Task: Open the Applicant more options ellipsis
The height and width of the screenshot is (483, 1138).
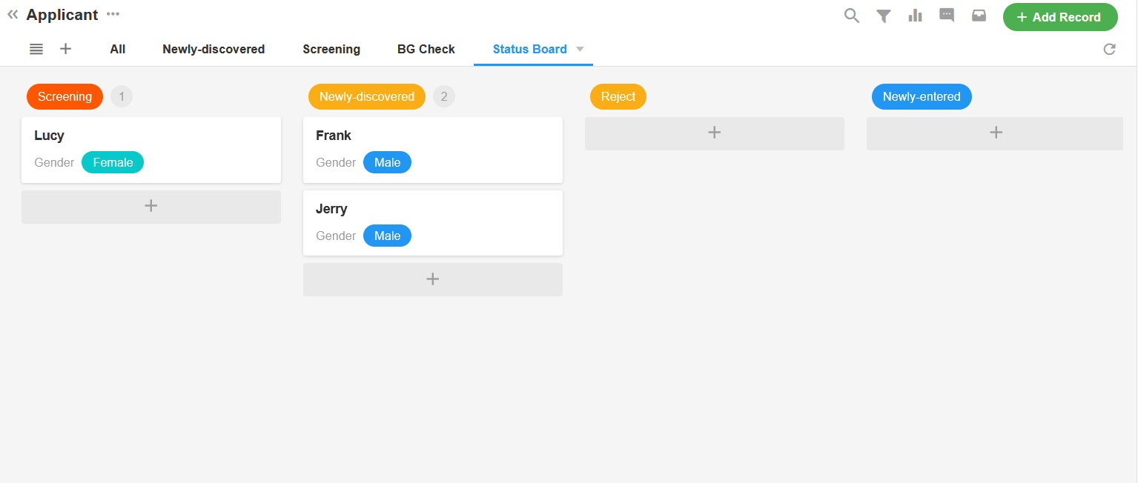Action: coord(113,14)
